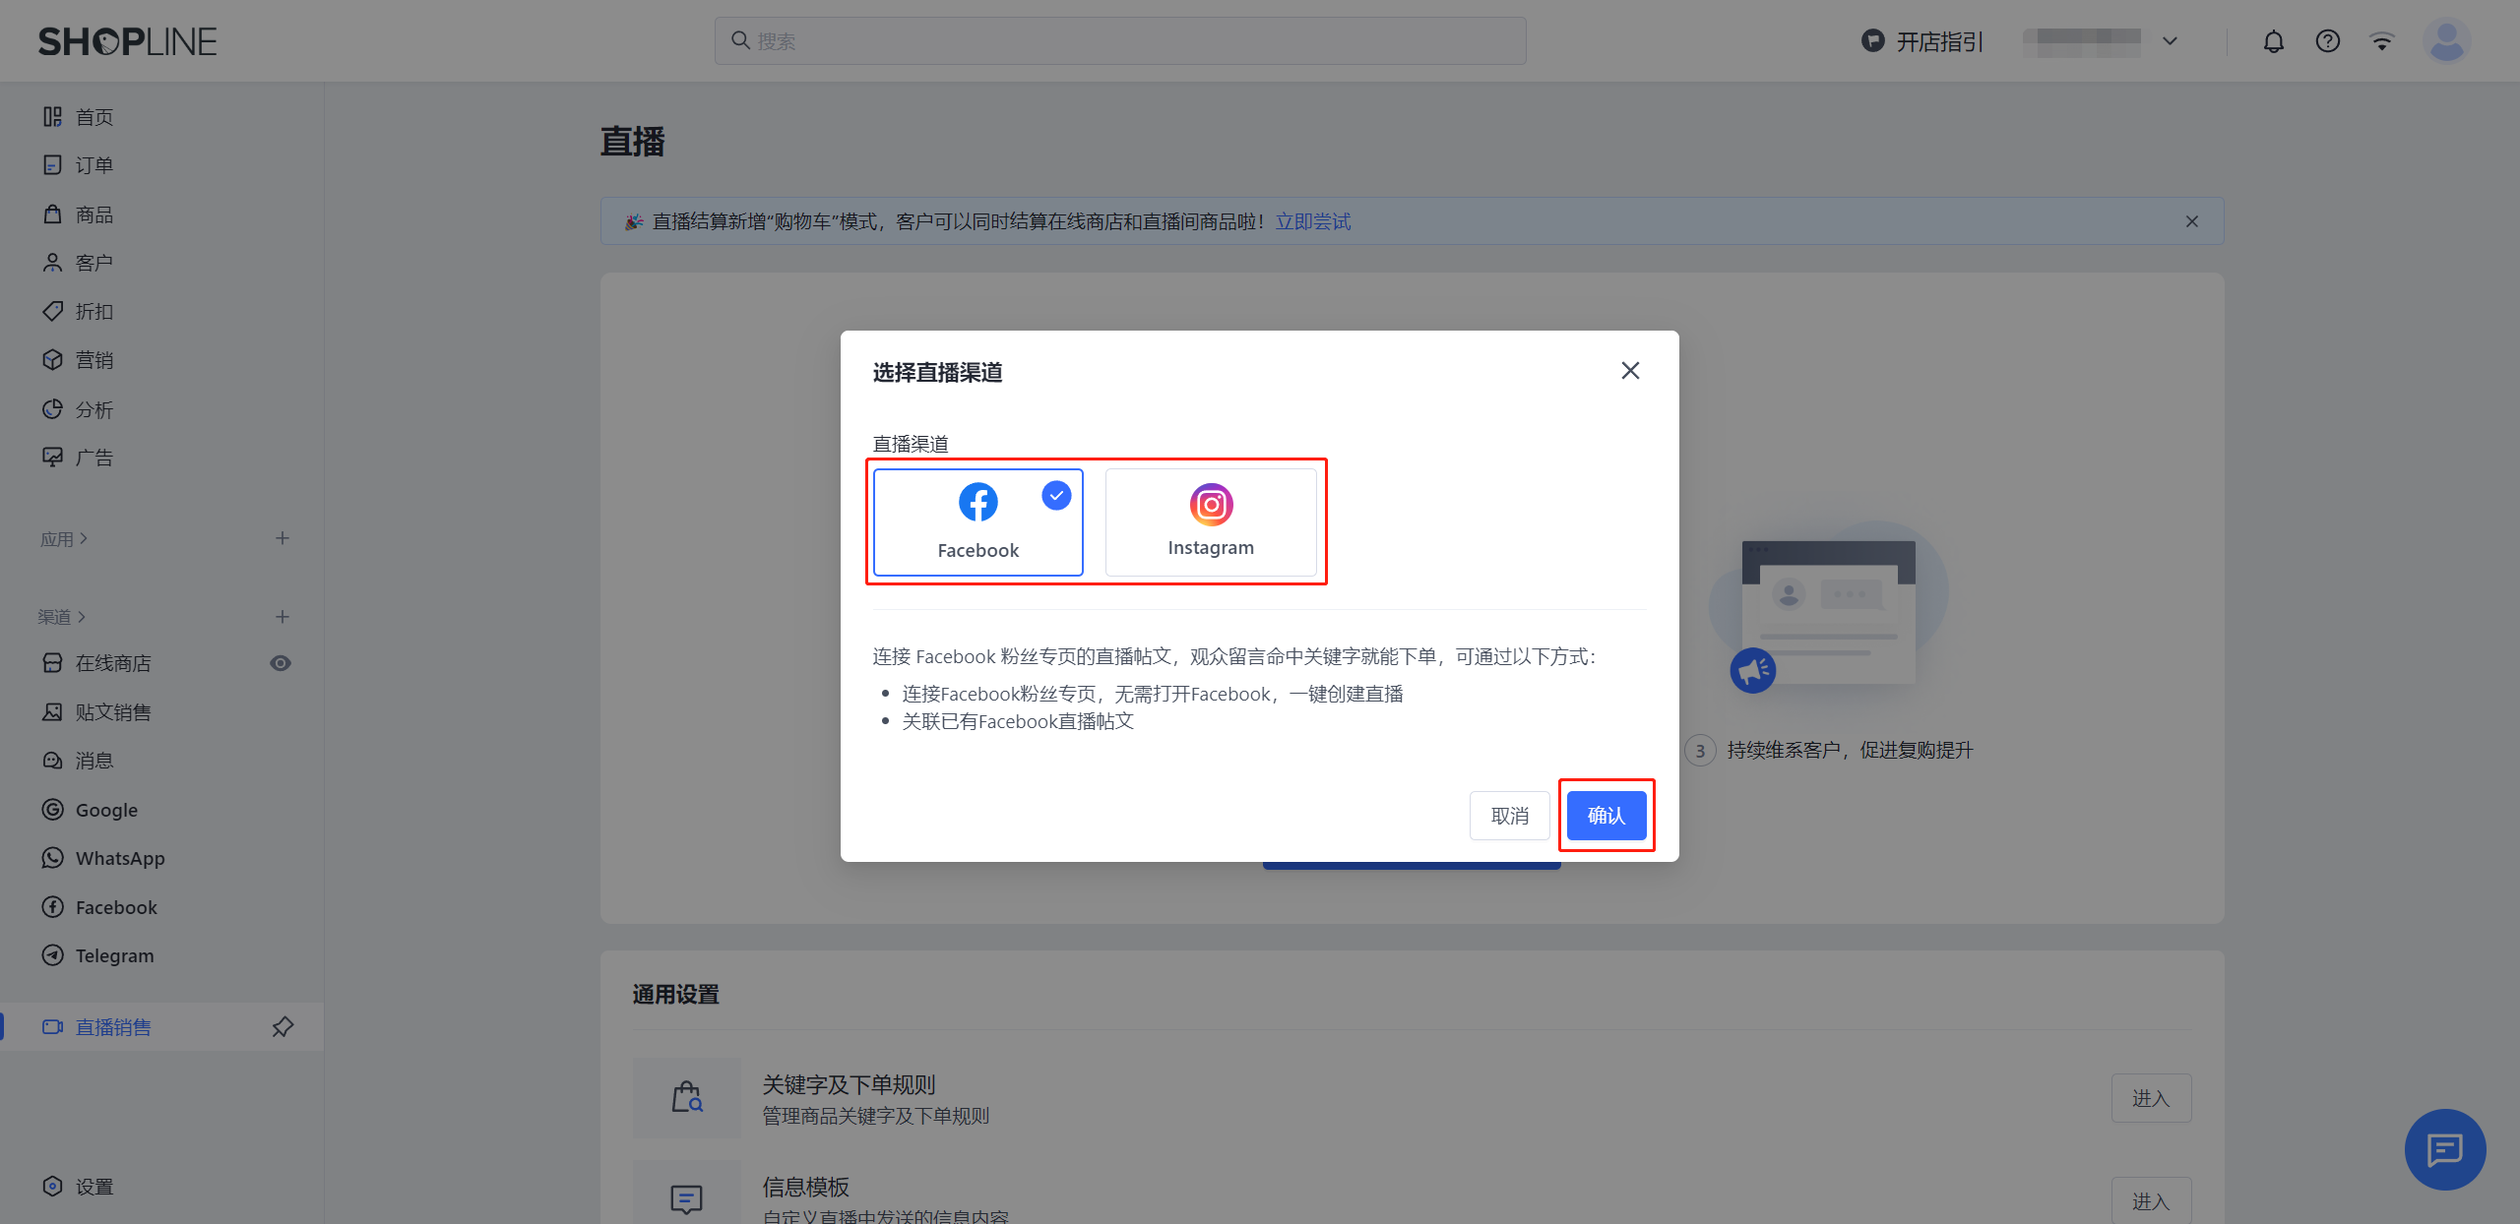Click the Facebook logo in dialog

[x=977, y=502]
